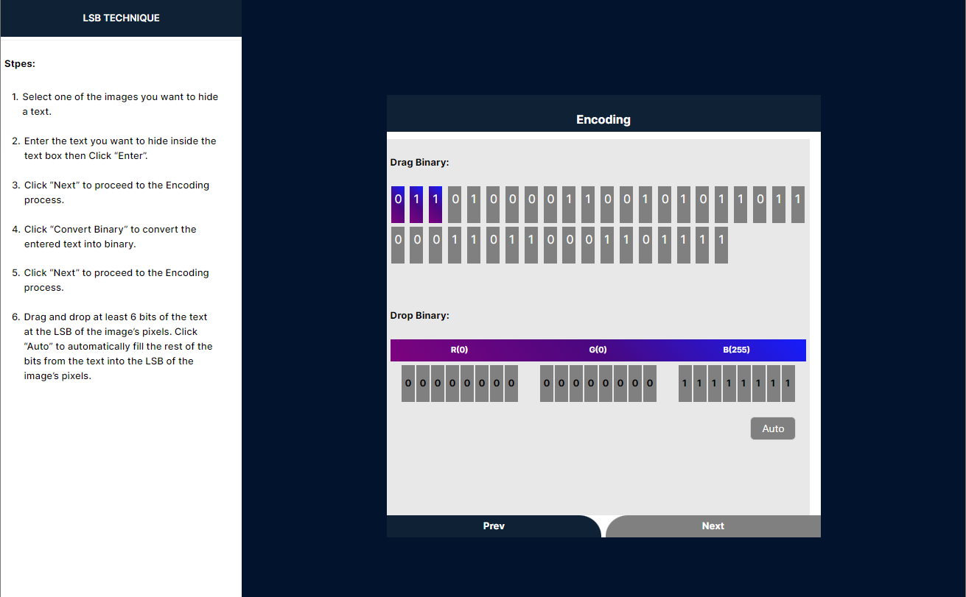Viewport: 966px width, 597px height.
Task: Select the least significant bit of R(0)
Action: tap(511, 384)
